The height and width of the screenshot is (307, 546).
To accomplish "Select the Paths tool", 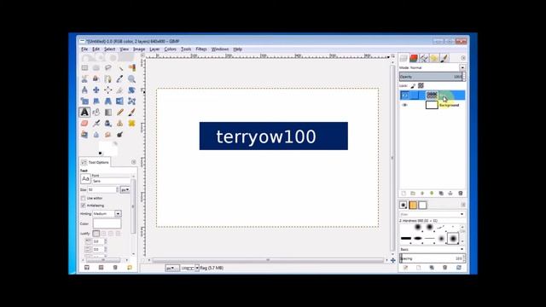I will pyautogui.click(x=108, y=79).
